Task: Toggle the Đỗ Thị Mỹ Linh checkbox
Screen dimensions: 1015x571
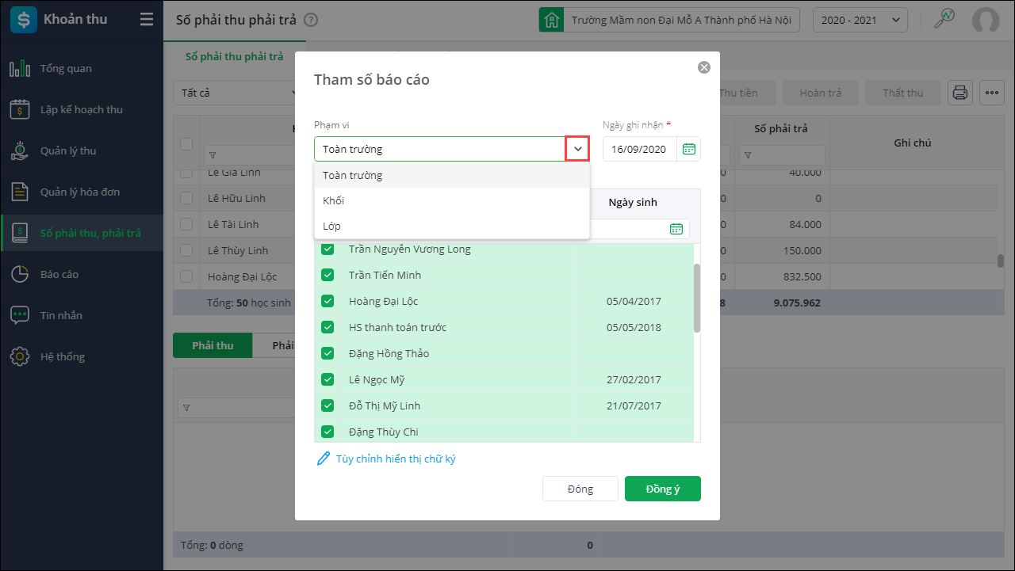Action: (x=327, y=405)
